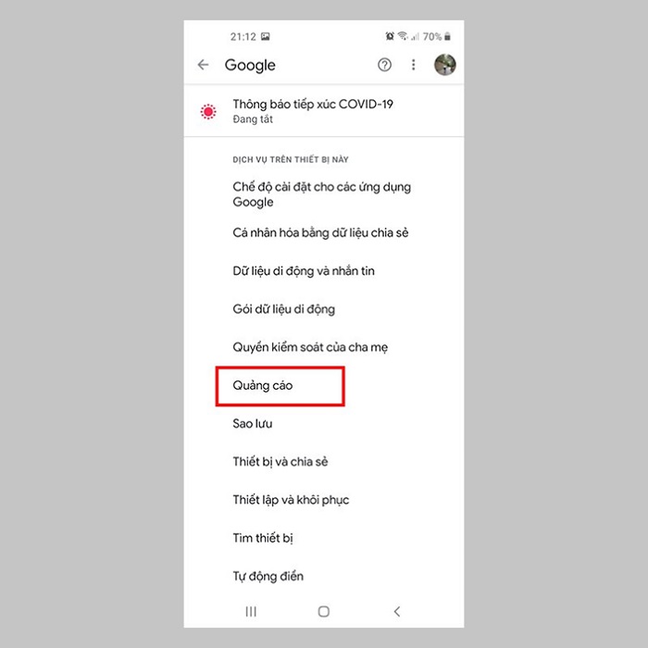Tap the back navigation chevron at bottom
Viewport: 648px width, 648px height.
click(x=397, y=611)
